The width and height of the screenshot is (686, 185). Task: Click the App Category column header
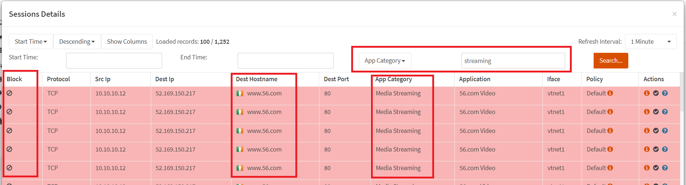click(x=394, y=79)
